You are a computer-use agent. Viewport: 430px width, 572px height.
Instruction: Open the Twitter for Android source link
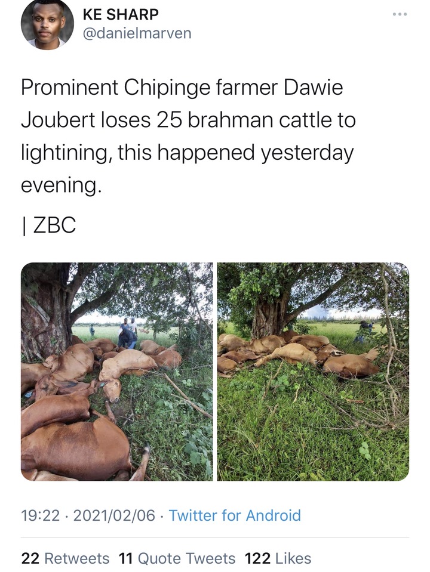pos(235,515)
